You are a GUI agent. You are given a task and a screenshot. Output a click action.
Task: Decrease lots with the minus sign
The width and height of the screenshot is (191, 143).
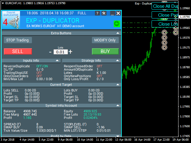(x=50, y=52)
